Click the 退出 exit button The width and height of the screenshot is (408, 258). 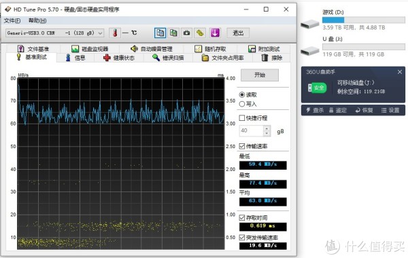tap(238, 33)
